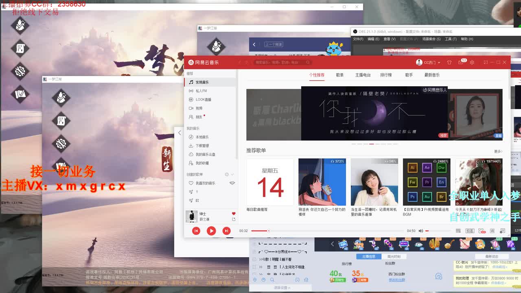The width and height of the screenshot is (521, 293).
Task: Skip to the previous track
Action: [x=196, y=231]
